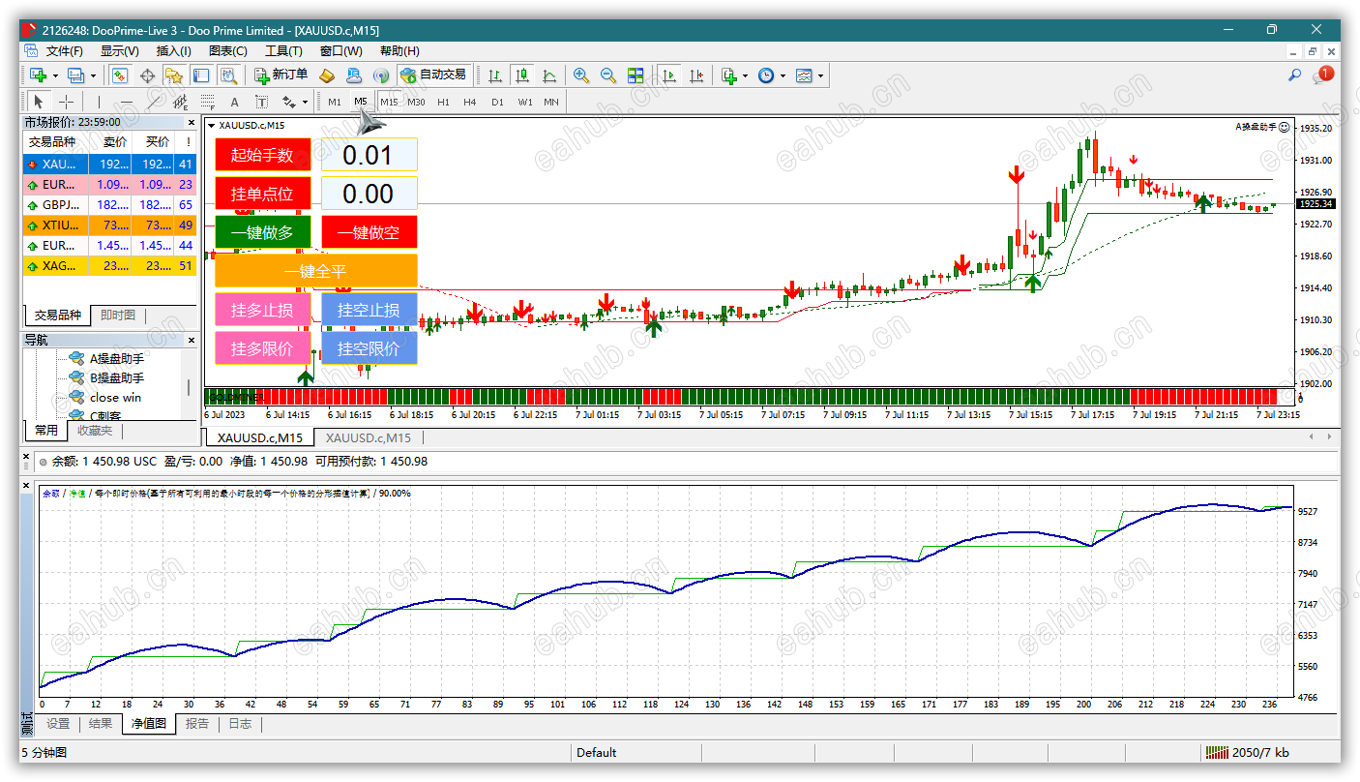This screenshot has height=782, width=1360.
Task: Open the chart templates icon
Action: (804, 75)
